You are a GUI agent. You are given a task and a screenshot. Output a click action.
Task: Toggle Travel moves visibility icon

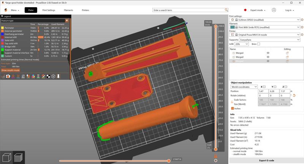(x=3, y=76)
